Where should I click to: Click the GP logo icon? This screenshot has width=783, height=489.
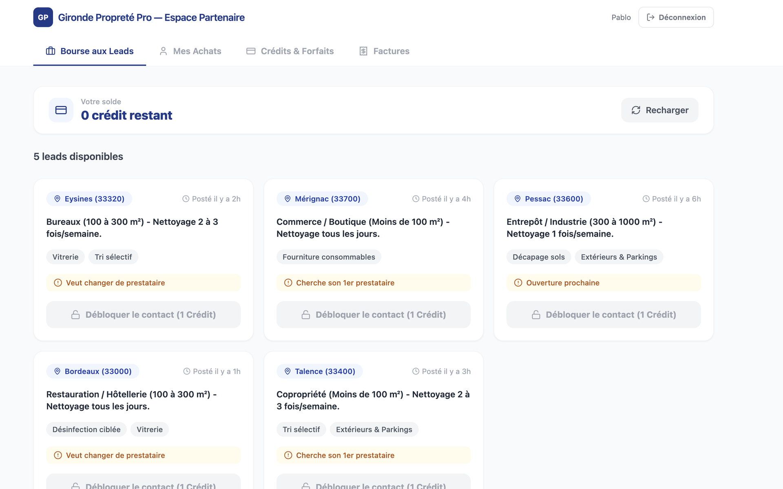(x=43, y=17)
